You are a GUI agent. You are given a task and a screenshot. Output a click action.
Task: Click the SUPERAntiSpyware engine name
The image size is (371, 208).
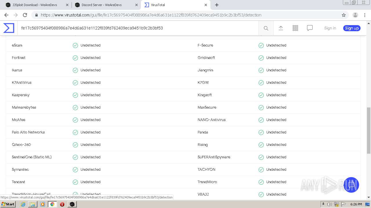[214, 157]
